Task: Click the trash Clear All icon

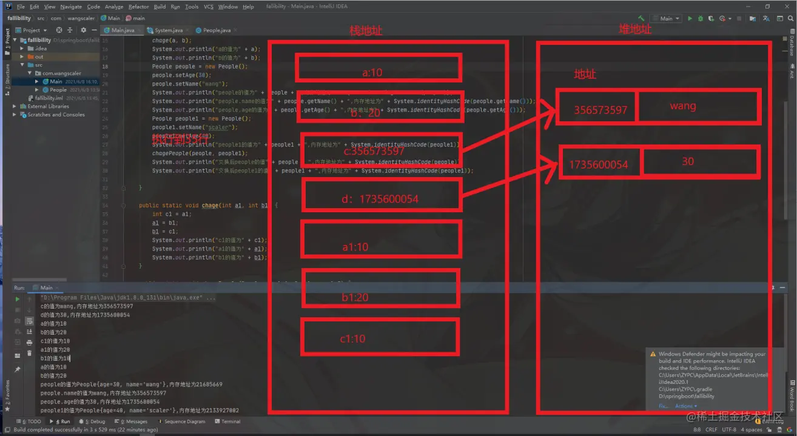Action: [x=30, y=353]
